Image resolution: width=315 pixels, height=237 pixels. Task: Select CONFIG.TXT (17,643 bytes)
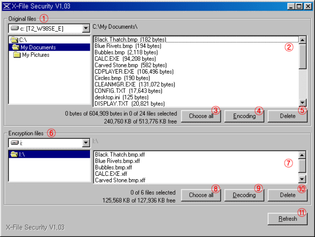coord(196,91)
